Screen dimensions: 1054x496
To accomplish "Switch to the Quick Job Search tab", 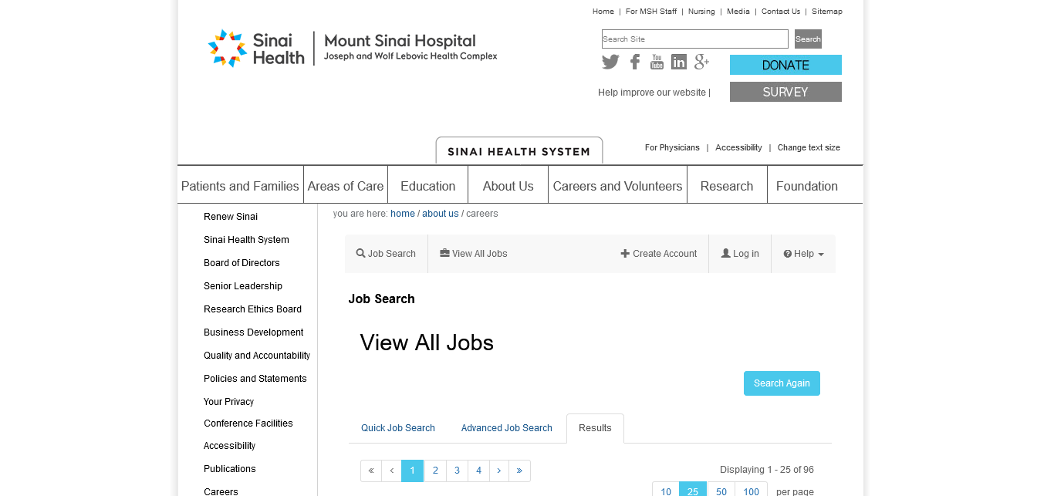I will pyautogui.click(x=398, y=428).
